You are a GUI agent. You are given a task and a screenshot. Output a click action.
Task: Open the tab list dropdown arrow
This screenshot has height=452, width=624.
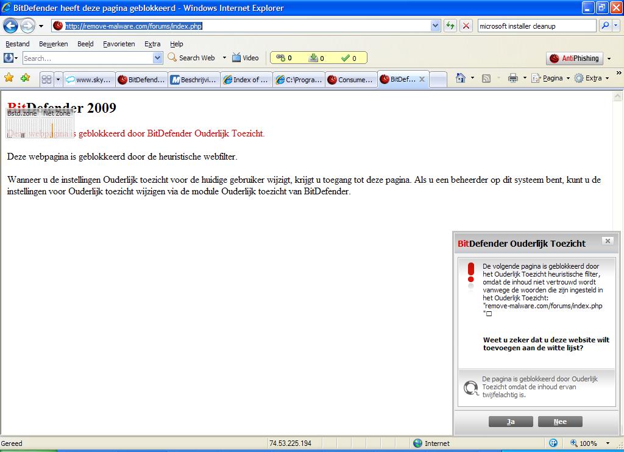[x=58, y=80]
